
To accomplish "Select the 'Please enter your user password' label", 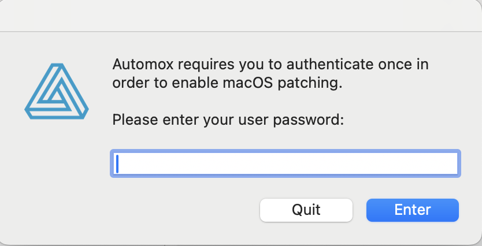I will (x=228, y=120).
